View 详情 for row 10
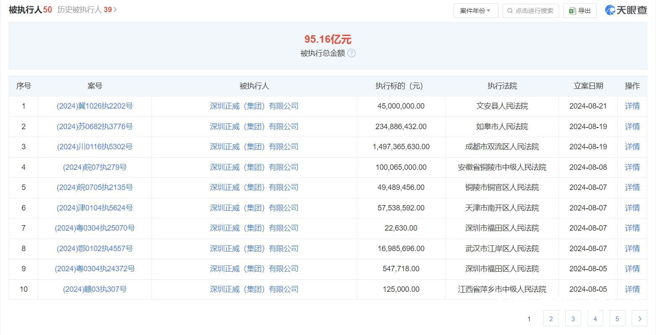The height and width of the screenshot is (335, 656). 632,289
